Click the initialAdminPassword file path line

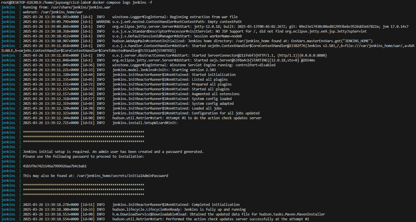(95, 176)
